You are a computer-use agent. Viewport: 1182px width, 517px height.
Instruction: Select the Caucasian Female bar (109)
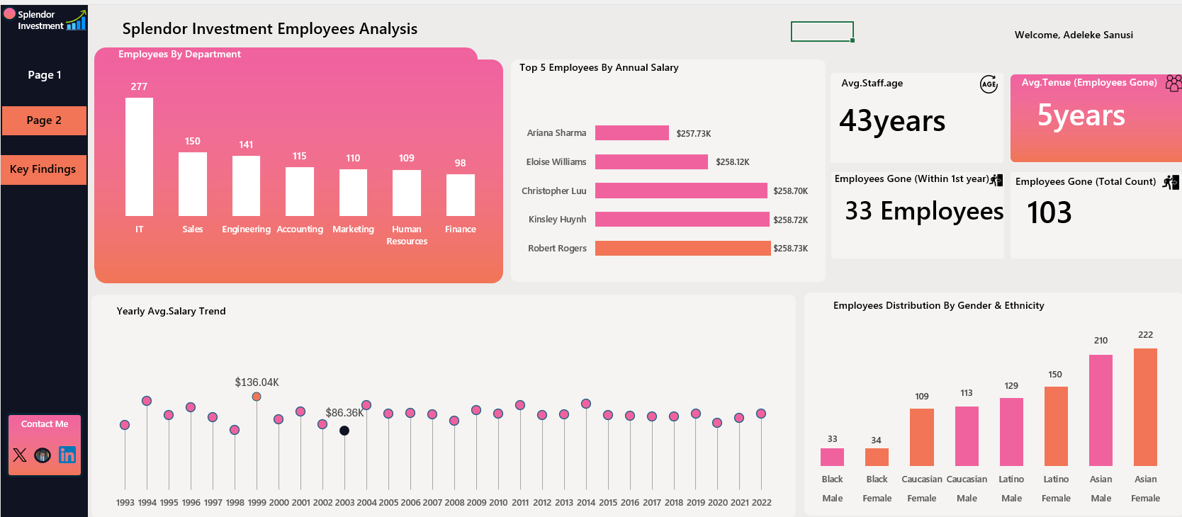[922, 437]
